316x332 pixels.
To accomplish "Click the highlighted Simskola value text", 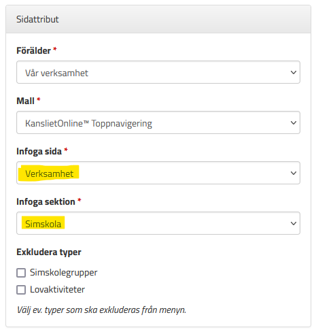I will pyautogui.click(x=43, y=224).
